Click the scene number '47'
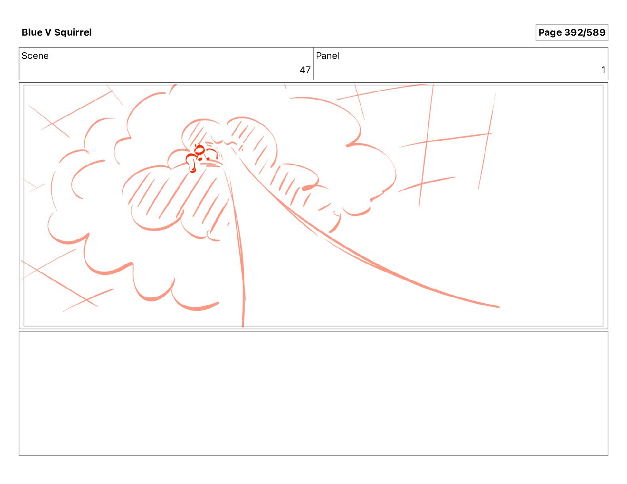This screenshot has height=484, width=627. (x=305, y=70)
